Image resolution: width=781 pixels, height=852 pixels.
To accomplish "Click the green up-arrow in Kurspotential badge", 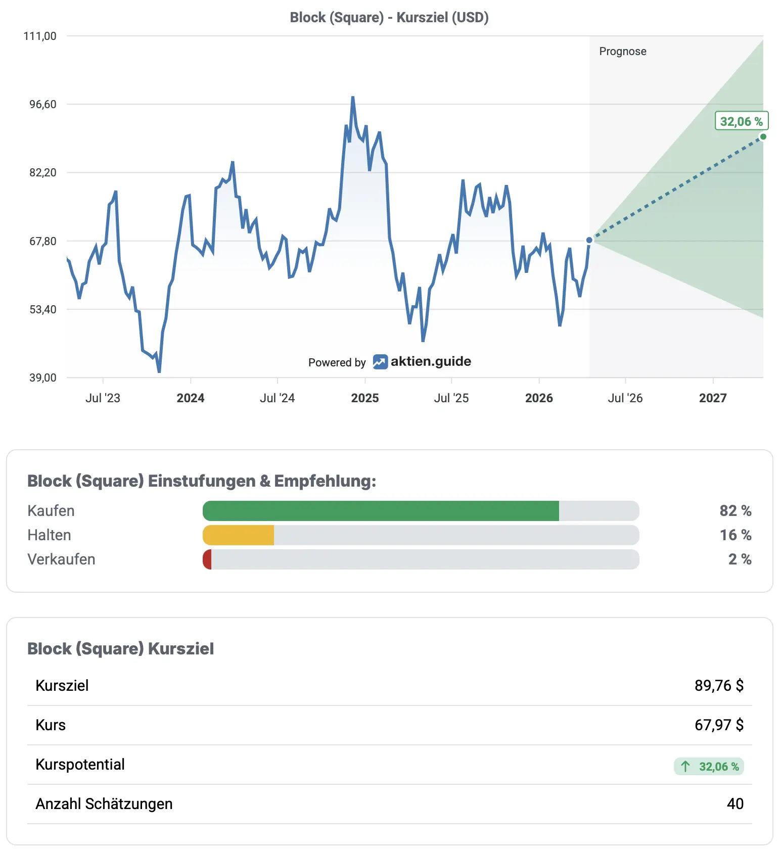I will [x=685, y=767].
